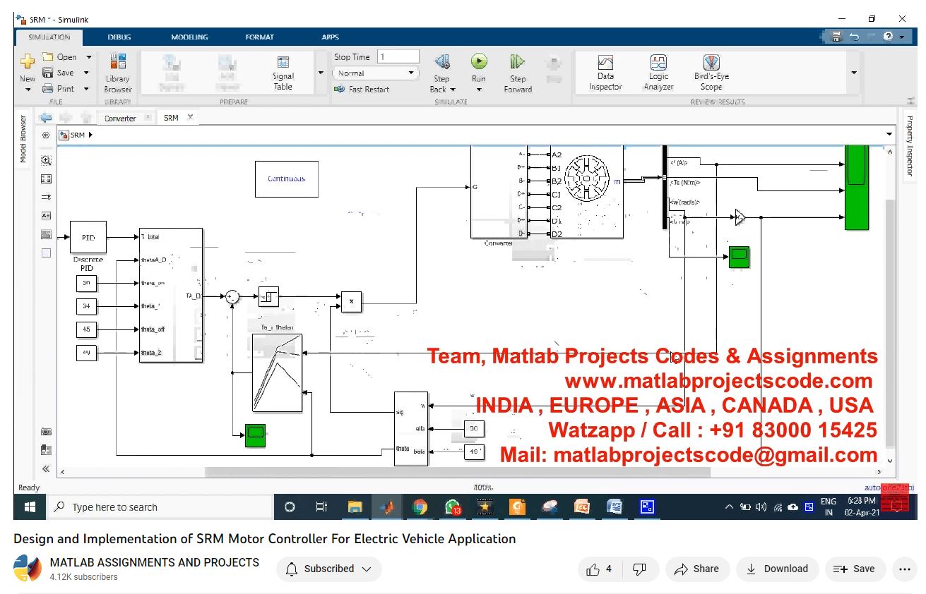Image resolution: width=926 pixels, height=594 pixels.
Task: Click the horizontal canvas scrollbar
Action: (x=458, y=472)
